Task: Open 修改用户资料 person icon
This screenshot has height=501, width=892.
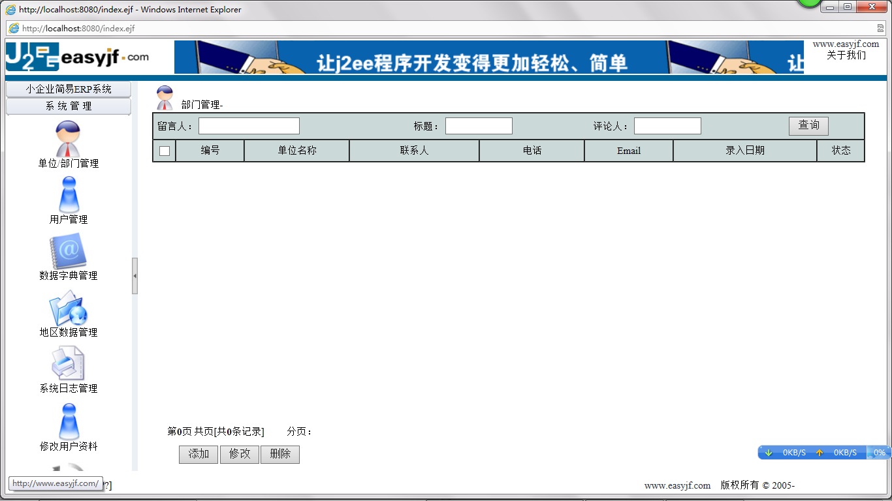Action: pyautogui.click(x=69, y=421)
